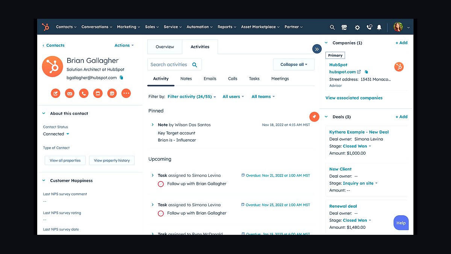The width and height of the screenshot is (451, 254).
Task: Open the Contacts navigation menu
Action: pyautogui.click(x=66, y=27)
